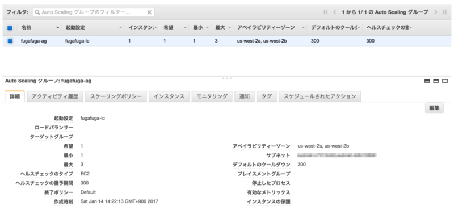Open インスタンス tab
Image resolution: width=454 pixels, height=206 pixels.
coord(169,96)
